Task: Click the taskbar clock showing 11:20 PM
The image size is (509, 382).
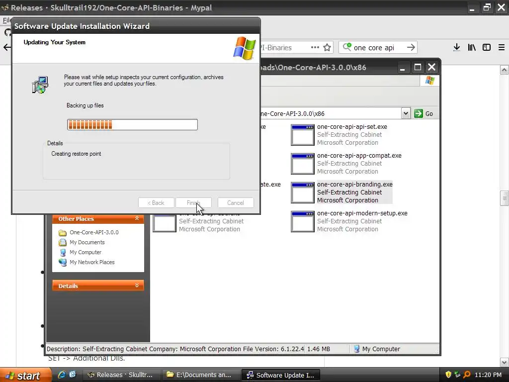Action: click(x=488, y=375)
